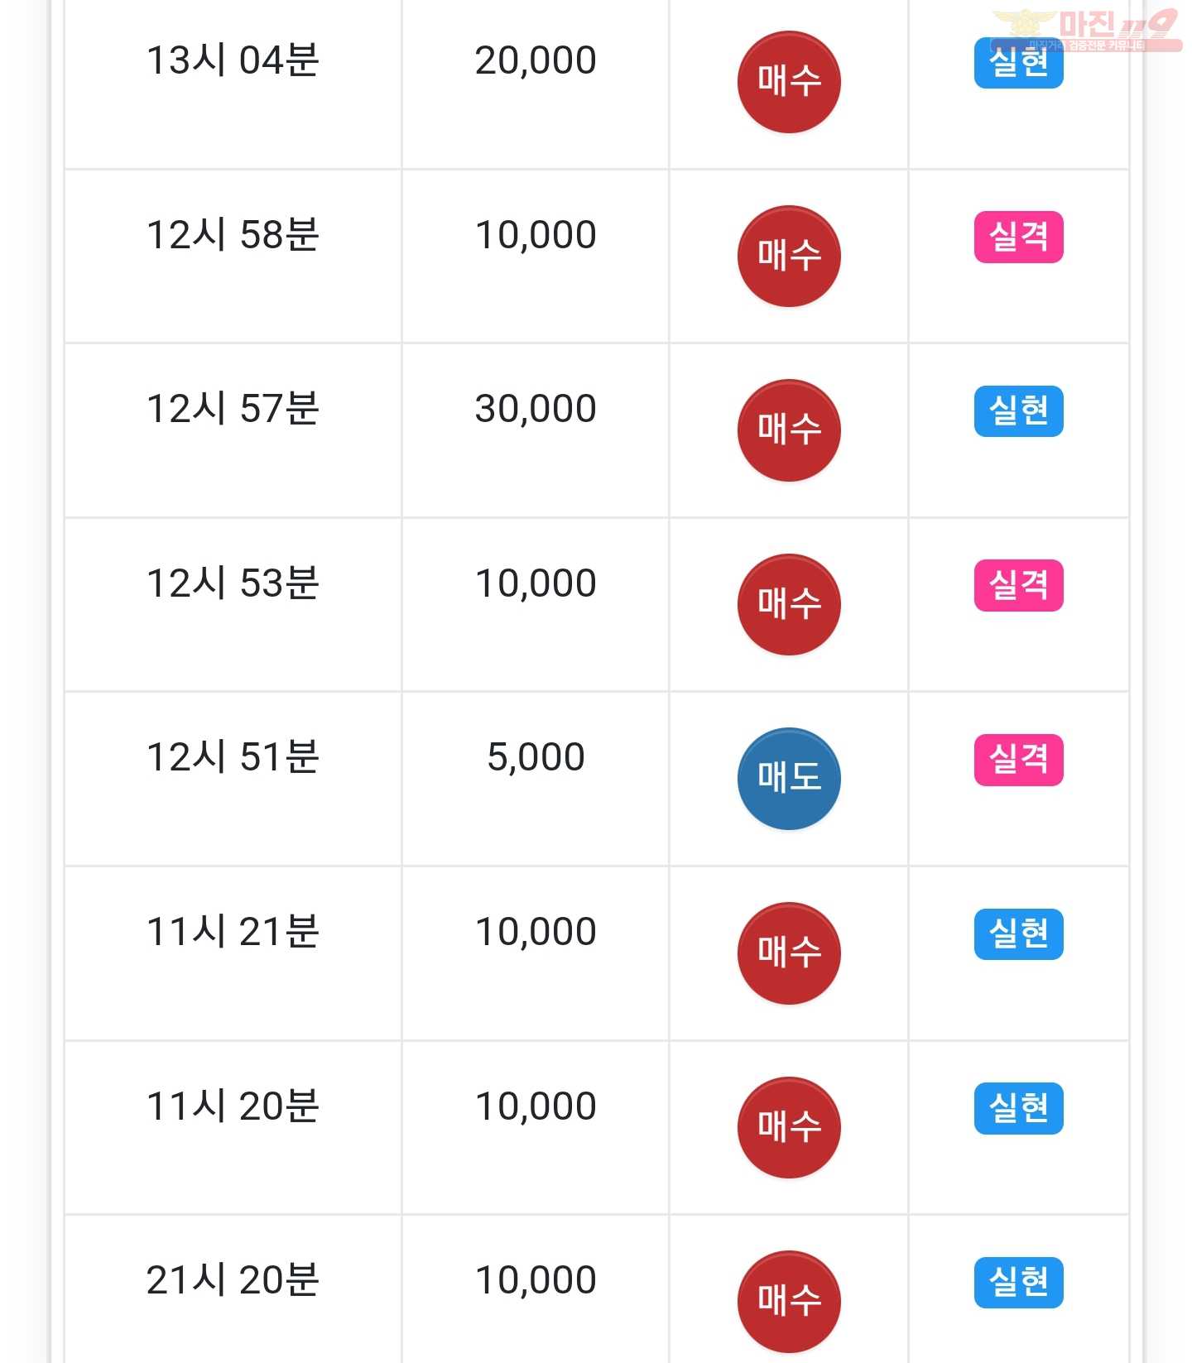The image size is (1192, 1363).
Task: Click the 30,000 amount cell
Action: click(536, 430)
